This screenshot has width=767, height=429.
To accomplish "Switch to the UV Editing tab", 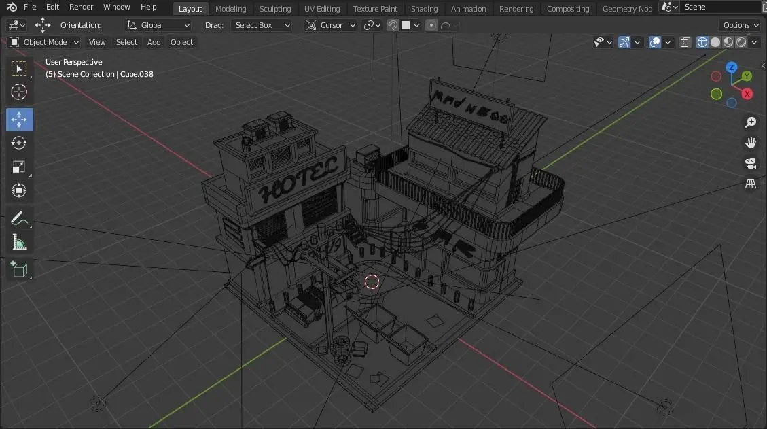I will (322, 9).
